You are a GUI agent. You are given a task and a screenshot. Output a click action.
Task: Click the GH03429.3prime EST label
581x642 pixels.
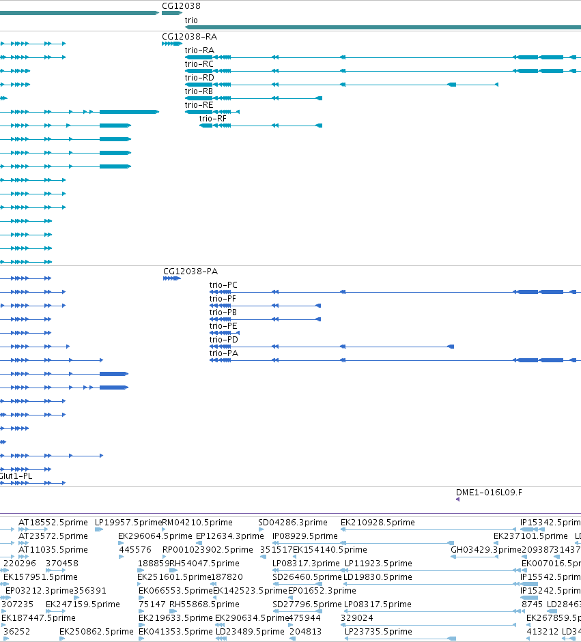[485, 549]
